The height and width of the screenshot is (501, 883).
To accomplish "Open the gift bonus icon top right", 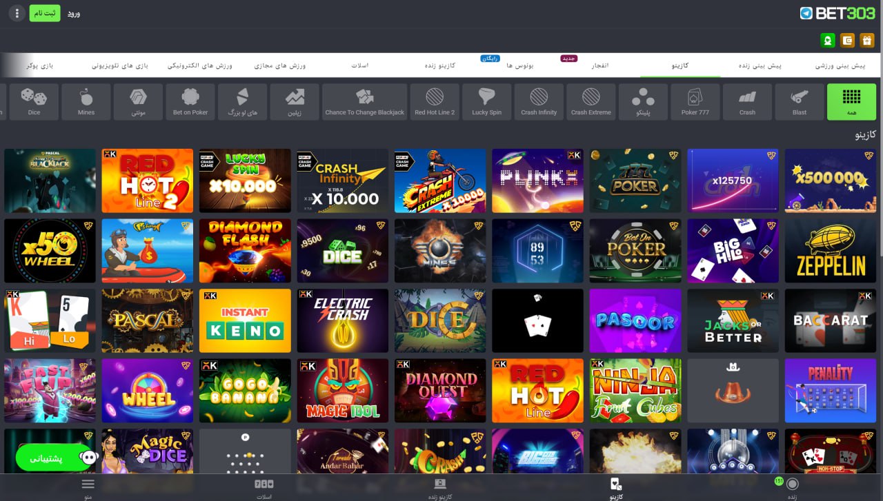I will [867, 41].
